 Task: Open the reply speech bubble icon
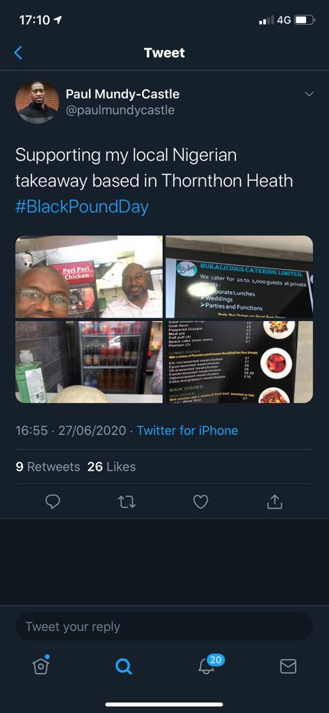coord(53,501)
